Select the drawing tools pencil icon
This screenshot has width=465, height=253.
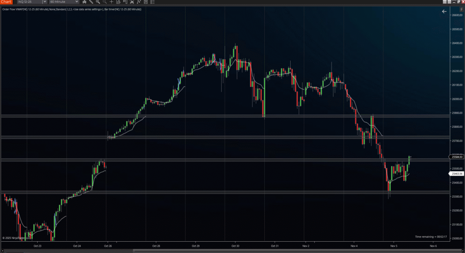pos(91,2)
